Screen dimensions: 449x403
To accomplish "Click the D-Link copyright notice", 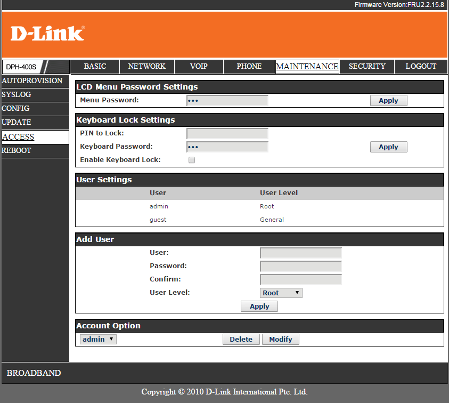I will coord(225,392).
